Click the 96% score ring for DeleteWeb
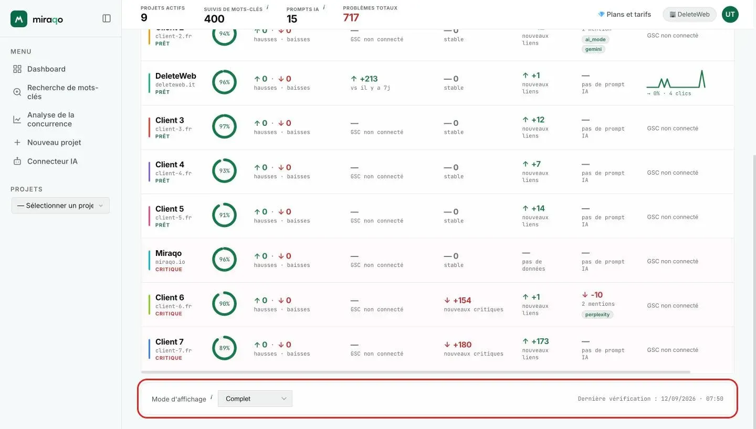This screenshot has width=756, height=429. 224,82
